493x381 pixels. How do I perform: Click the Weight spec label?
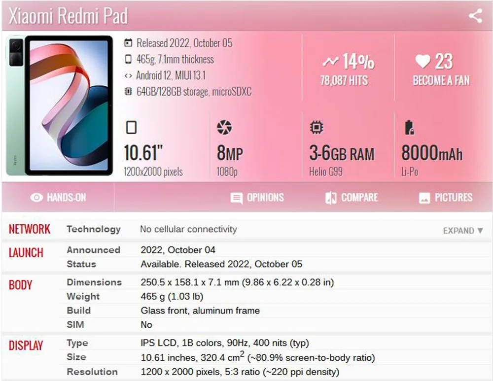[x=83, y=296]
